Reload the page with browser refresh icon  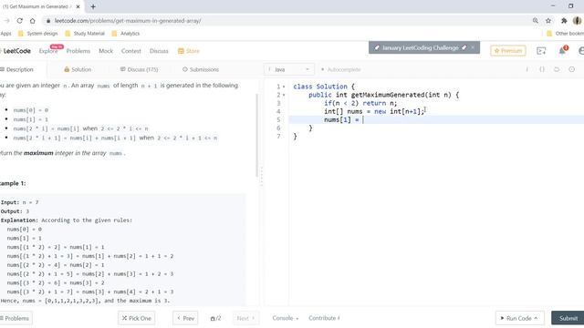click(19, 21)
